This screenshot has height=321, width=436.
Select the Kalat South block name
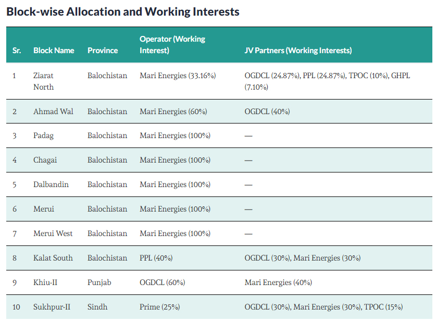(53, 258)
